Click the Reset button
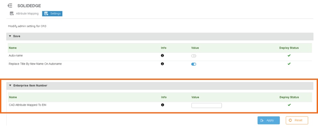The image size is (318, 129). point(297,120)
